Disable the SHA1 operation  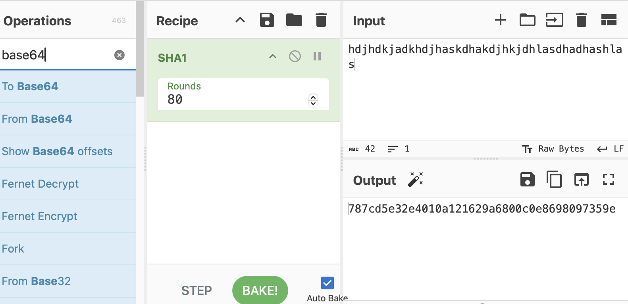[x=295, y=57]
